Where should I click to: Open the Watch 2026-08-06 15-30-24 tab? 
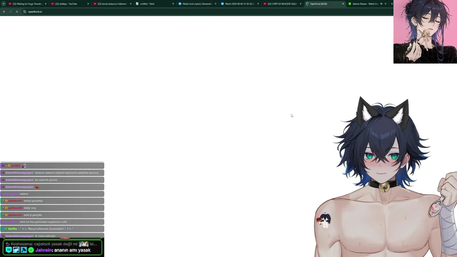tap(240, 4)
